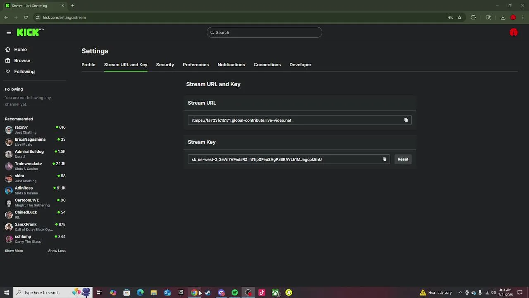
Task: Open razo97 channel avatar
Action: pyautogui.click(x=9, y=130)
